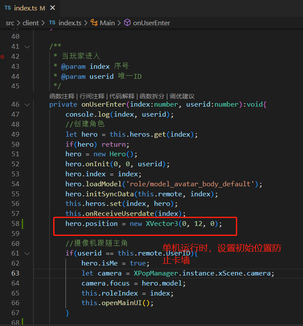
Task: Click the TS icon in breadcrumb
Action: click(52, 23)
